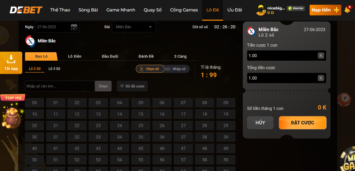Expand the Miền Bắc station dropdown
Image resolution: width=355 pixels, height=171 pixels.
click(x=134, y=27)
